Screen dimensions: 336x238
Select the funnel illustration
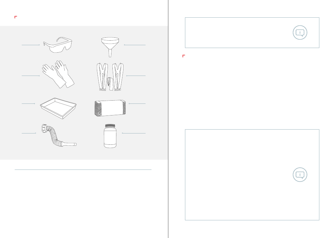[110, 47]
